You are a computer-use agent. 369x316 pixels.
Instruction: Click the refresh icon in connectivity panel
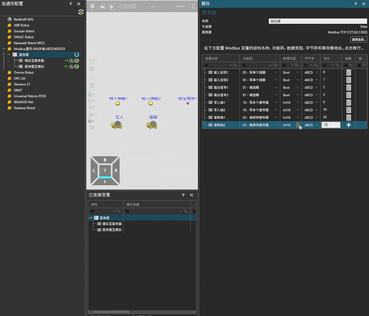click(81, 12)
